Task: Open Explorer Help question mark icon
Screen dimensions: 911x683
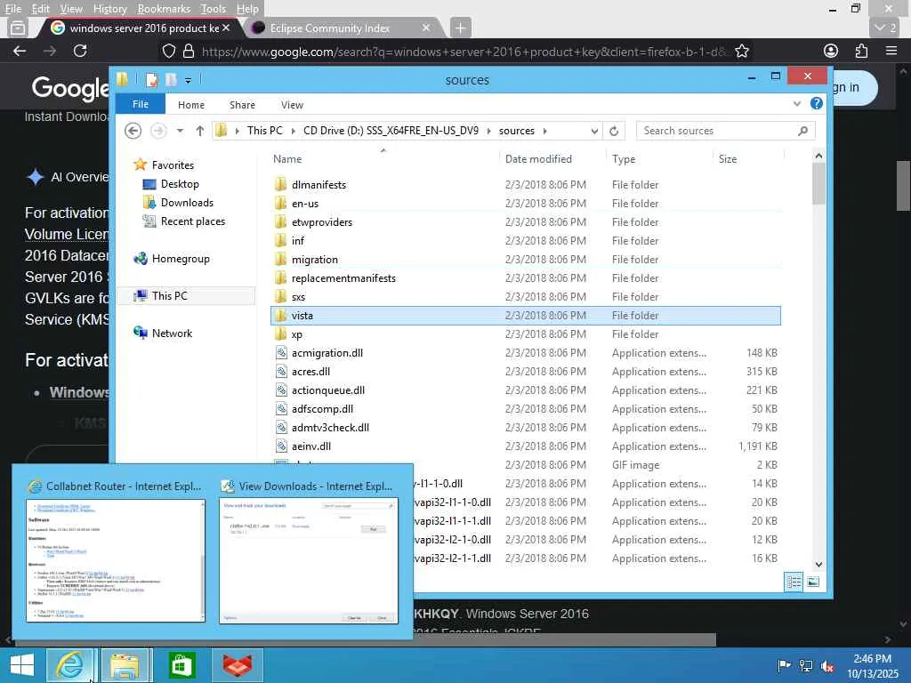Action: pyautogui.click(x=817, y=103)
